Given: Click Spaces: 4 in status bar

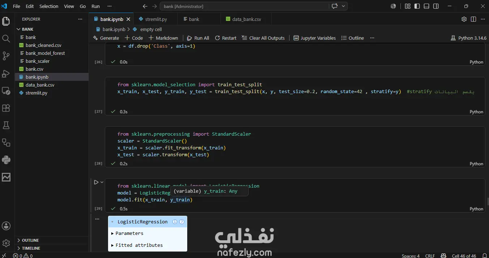Looking at the screenshot, I should (411, 255).
